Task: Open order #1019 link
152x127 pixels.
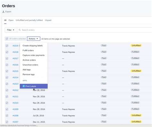Action: point(15,46)
